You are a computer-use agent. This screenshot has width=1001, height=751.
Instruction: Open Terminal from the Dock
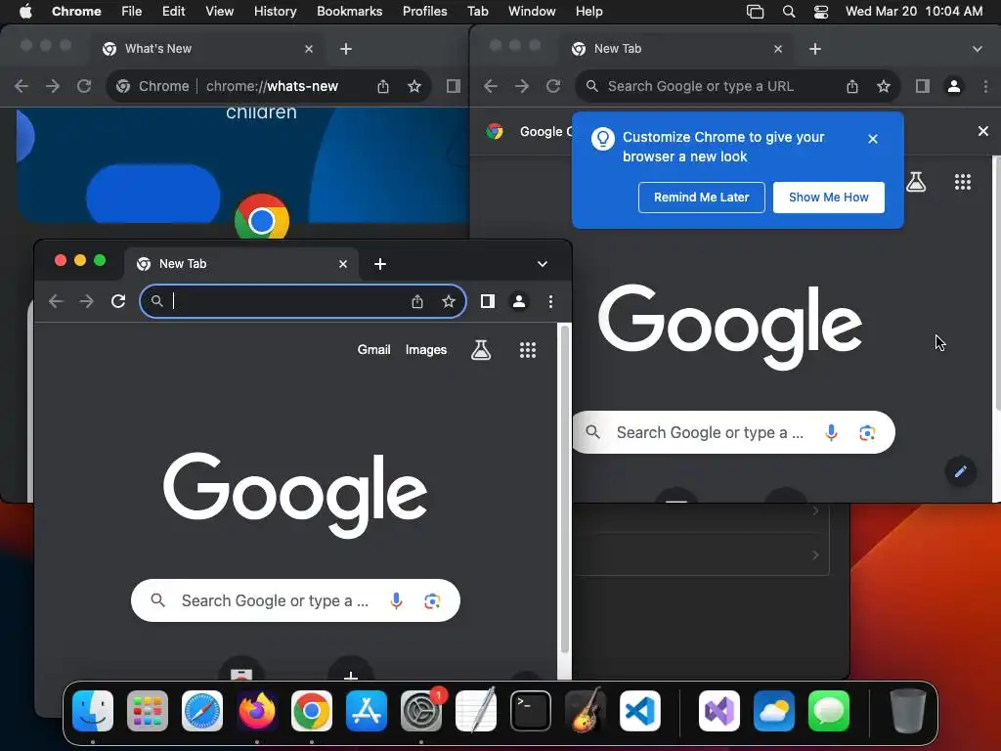pyautogui.click(x=531, y=711)
